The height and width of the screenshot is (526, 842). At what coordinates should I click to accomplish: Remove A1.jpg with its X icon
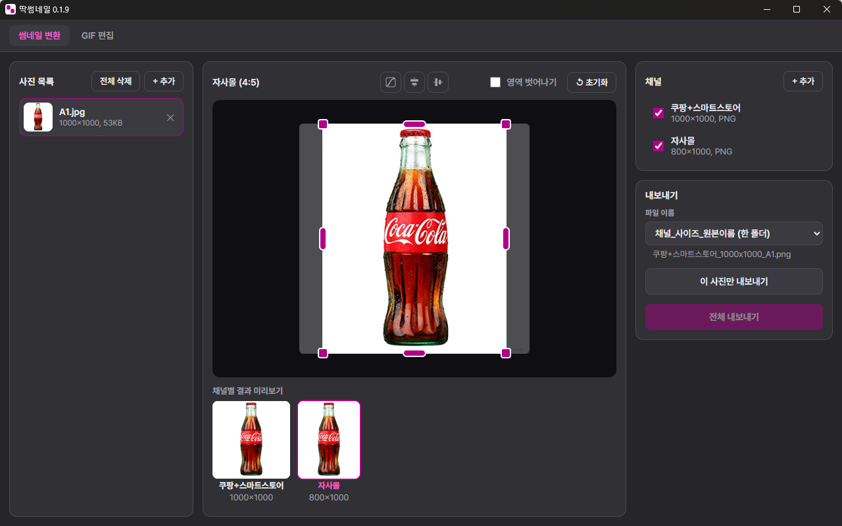point(170,118)
